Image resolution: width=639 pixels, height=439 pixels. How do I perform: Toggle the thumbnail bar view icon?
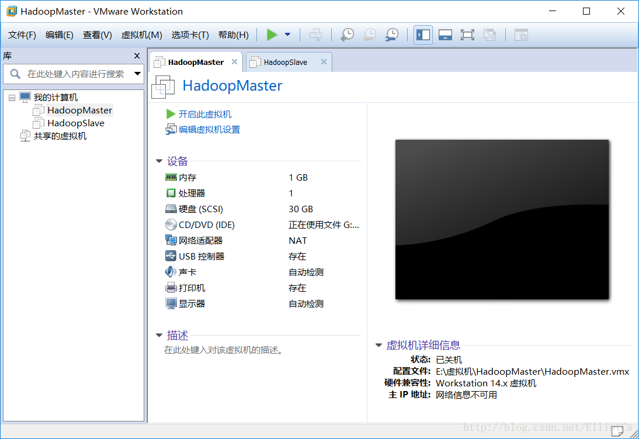[445, 34]
